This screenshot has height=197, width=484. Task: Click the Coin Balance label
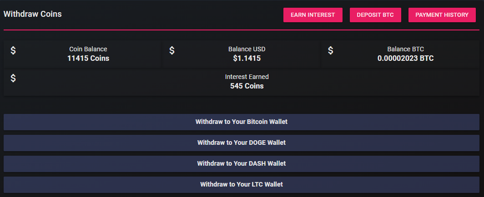point(88,49)
